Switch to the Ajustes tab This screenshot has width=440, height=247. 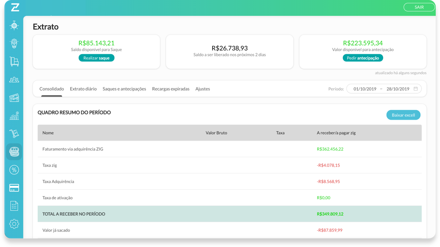[x=202, y=89]
